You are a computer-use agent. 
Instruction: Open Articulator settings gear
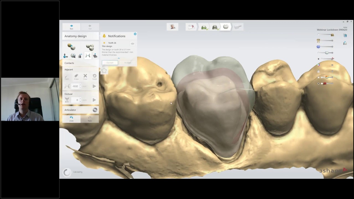[95, 110]
